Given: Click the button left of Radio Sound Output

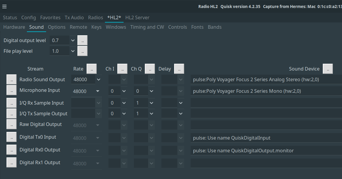Looking at the screenshot, I should pyautogui.click(x=12, y=79).
